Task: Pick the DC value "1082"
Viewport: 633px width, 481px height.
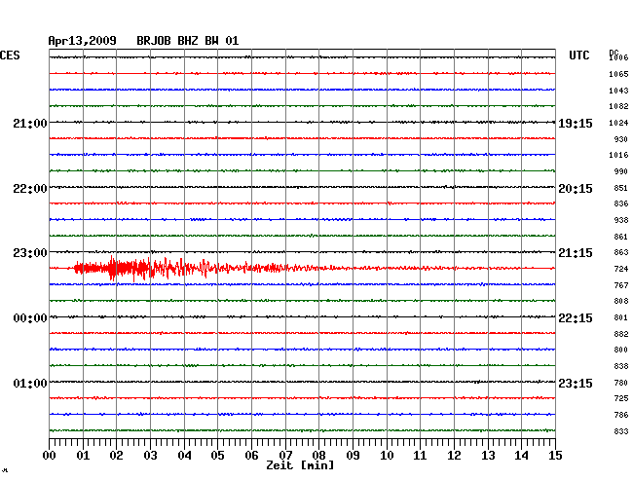Action: 618,106
